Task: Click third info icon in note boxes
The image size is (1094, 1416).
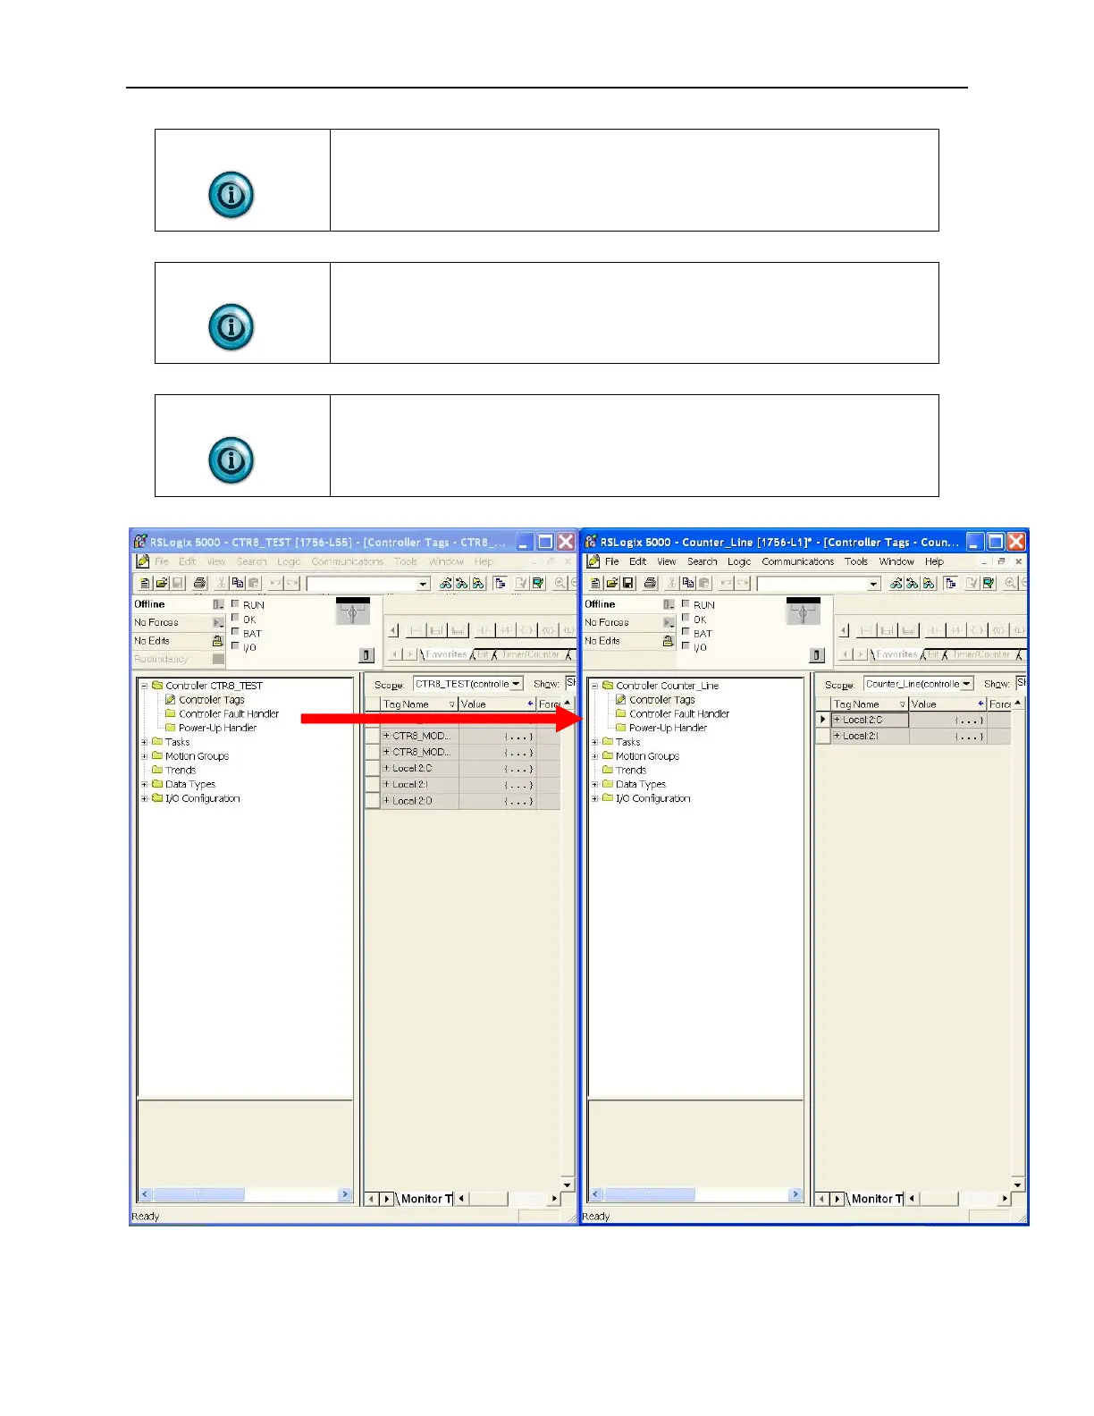Action: pyautogui.click(x=231, y=460)
